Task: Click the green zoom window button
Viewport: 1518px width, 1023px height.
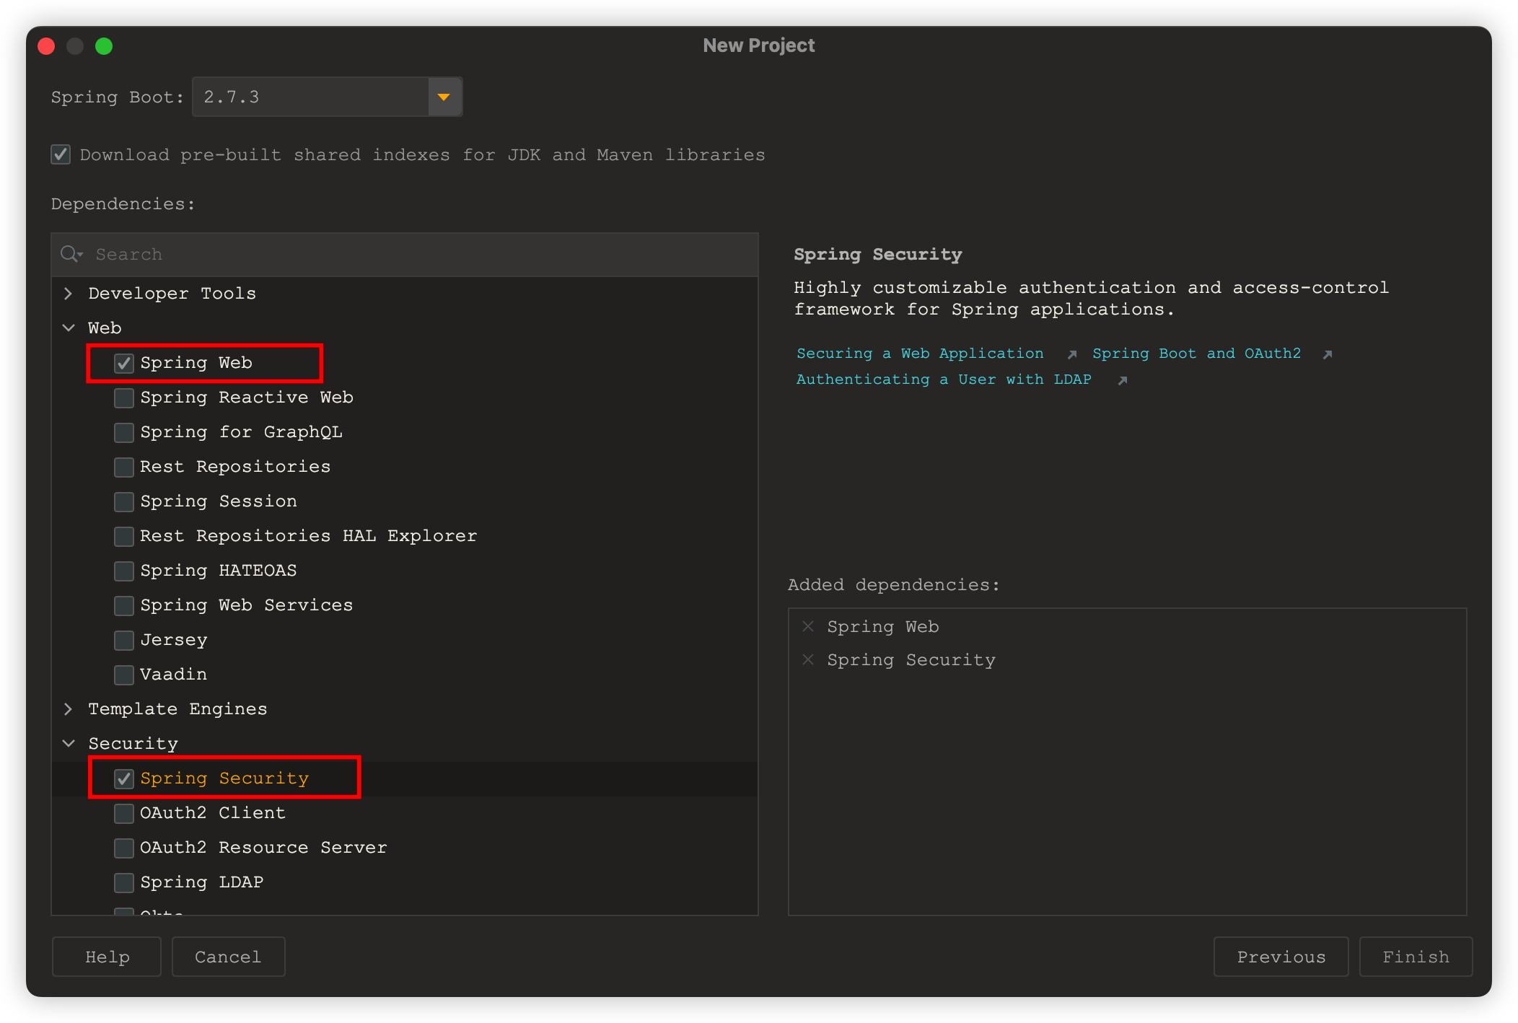Action: [104, 46]
